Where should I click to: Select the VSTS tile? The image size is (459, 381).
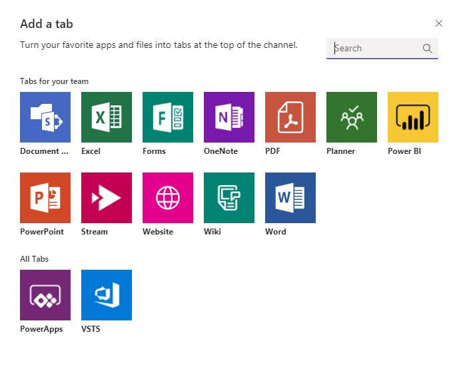[x=107, y=295]
